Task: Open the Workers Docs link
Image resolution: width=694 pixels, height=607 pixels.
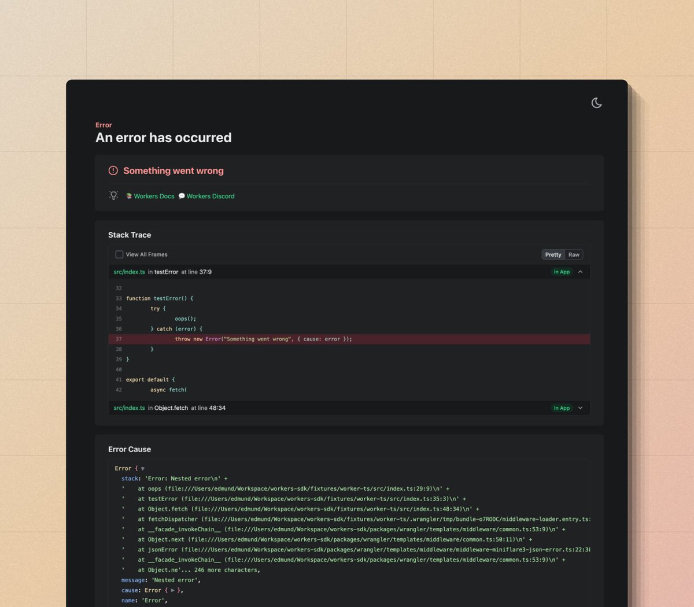Action: pos(153,196)
